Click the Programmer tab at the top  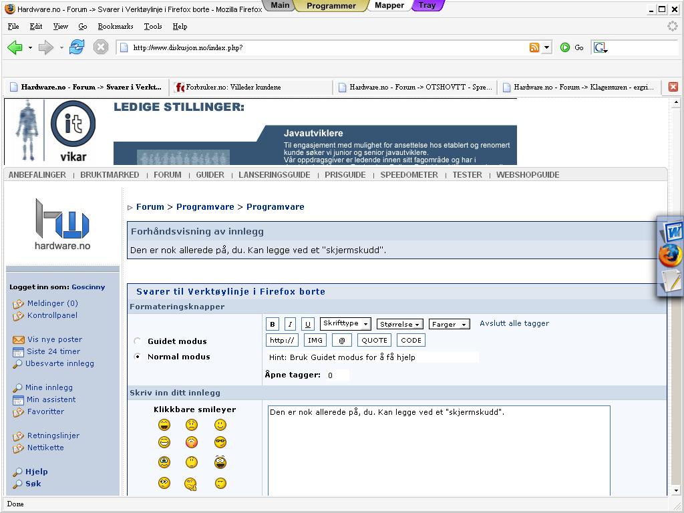pyautogui.click(x=331, y=5)
